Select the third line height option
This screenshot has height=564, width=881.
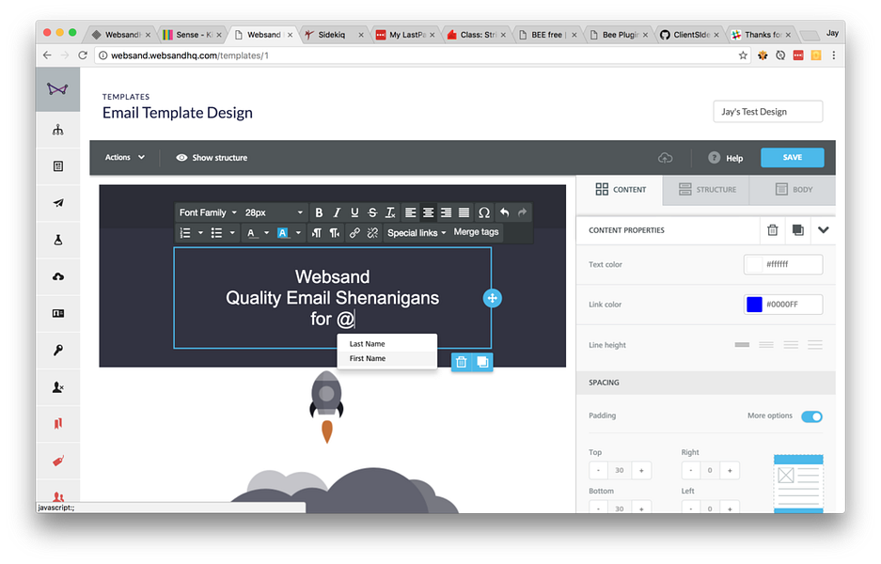coord(791,344)
